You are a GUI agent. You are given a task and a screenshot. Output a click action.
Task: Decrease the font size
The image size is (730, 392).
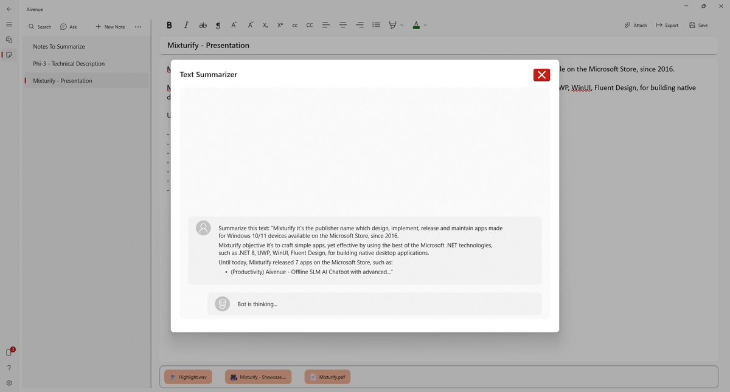[x=250, y=25]
